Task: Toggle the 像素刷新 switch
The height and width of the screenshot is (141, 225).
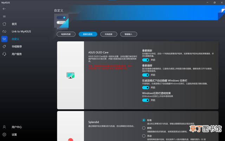Action: click(146, 60)
